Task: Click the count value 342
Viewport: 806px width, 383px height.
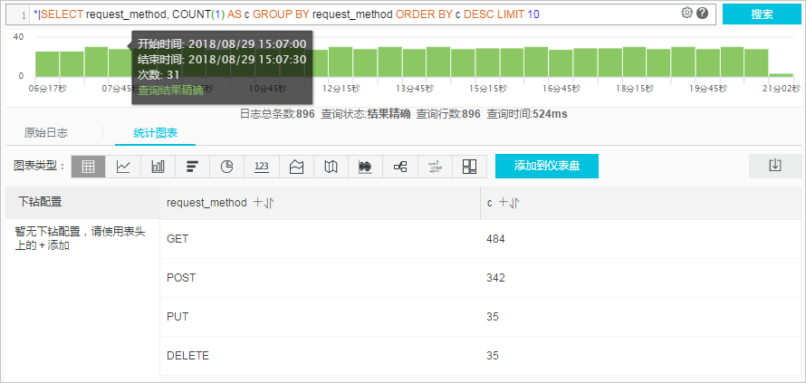Action: pyautogui.click(x=495, y=278)
